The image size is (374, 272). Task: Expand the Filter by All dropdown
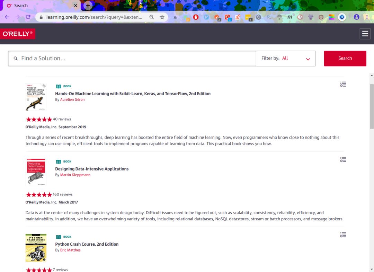click(286, 58)
